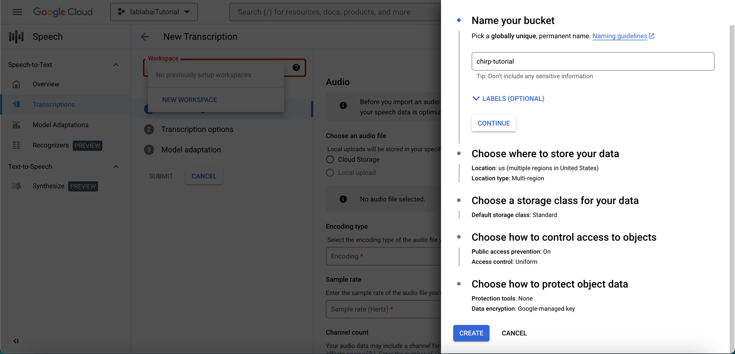Click the Recognizers list icon
The image size is (735, 354).
pos(16,145)
